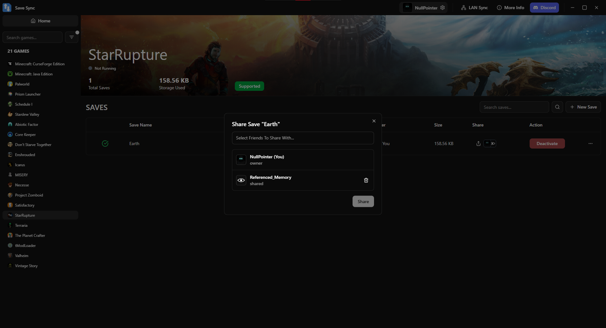Select the Core Keeper icon in sidebar
Viewport: 606px width, 328px height.
tap(10, 135)
